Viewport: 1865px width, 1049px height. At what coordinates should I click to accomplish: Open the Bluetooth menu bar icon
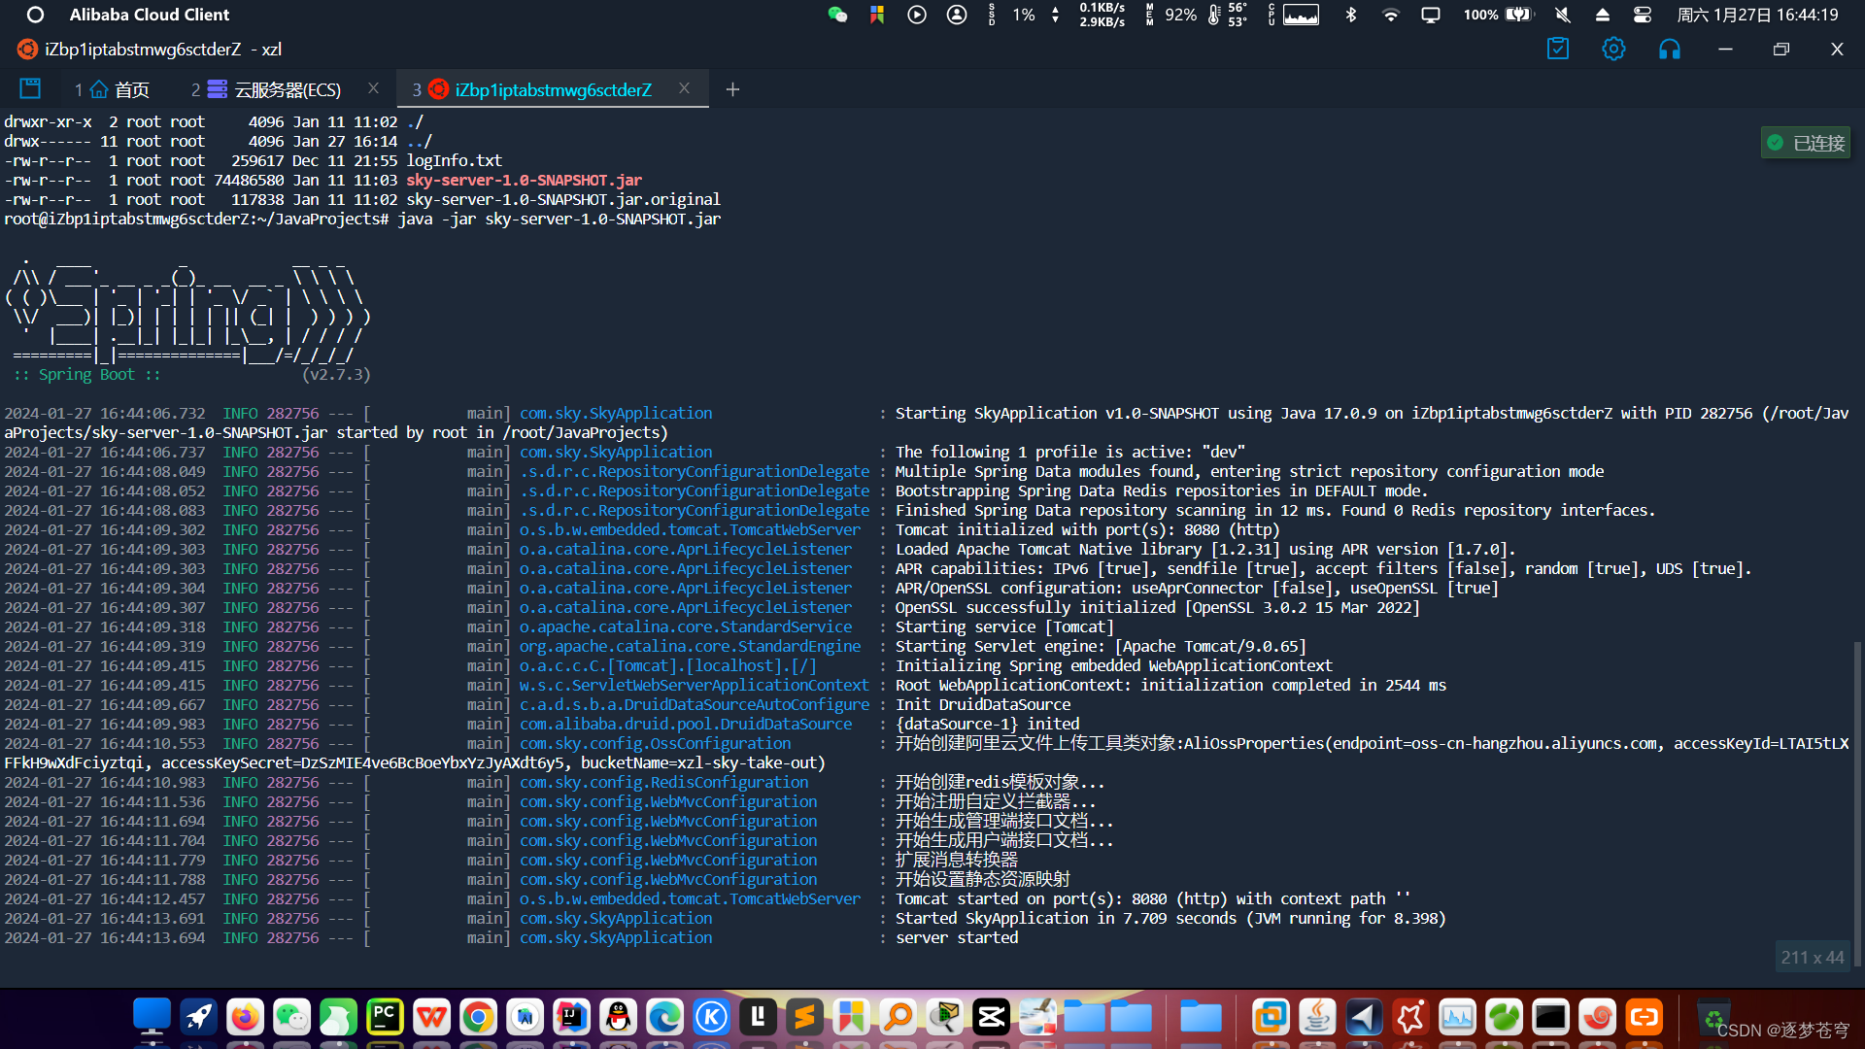click(x=1350, y=15)
